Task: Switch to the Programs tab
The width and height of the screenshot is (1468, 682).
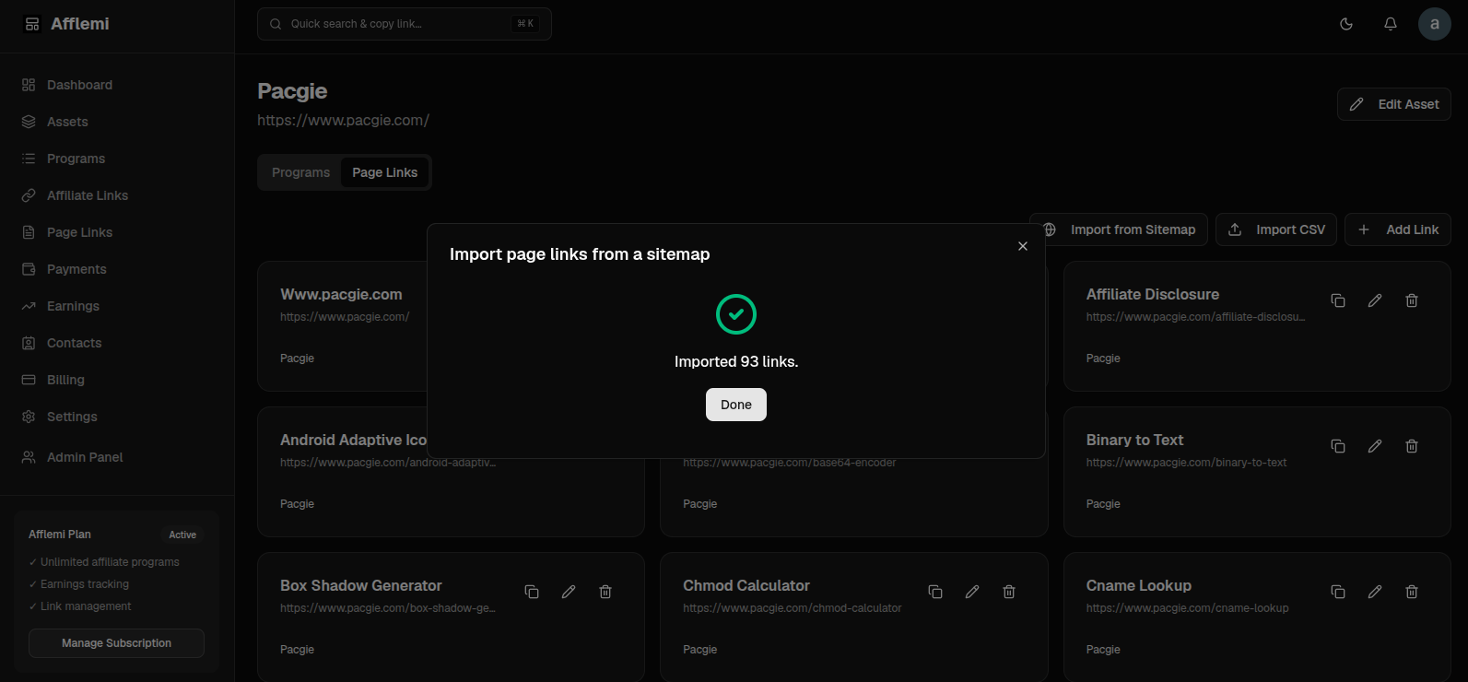Action: [300, 172]
